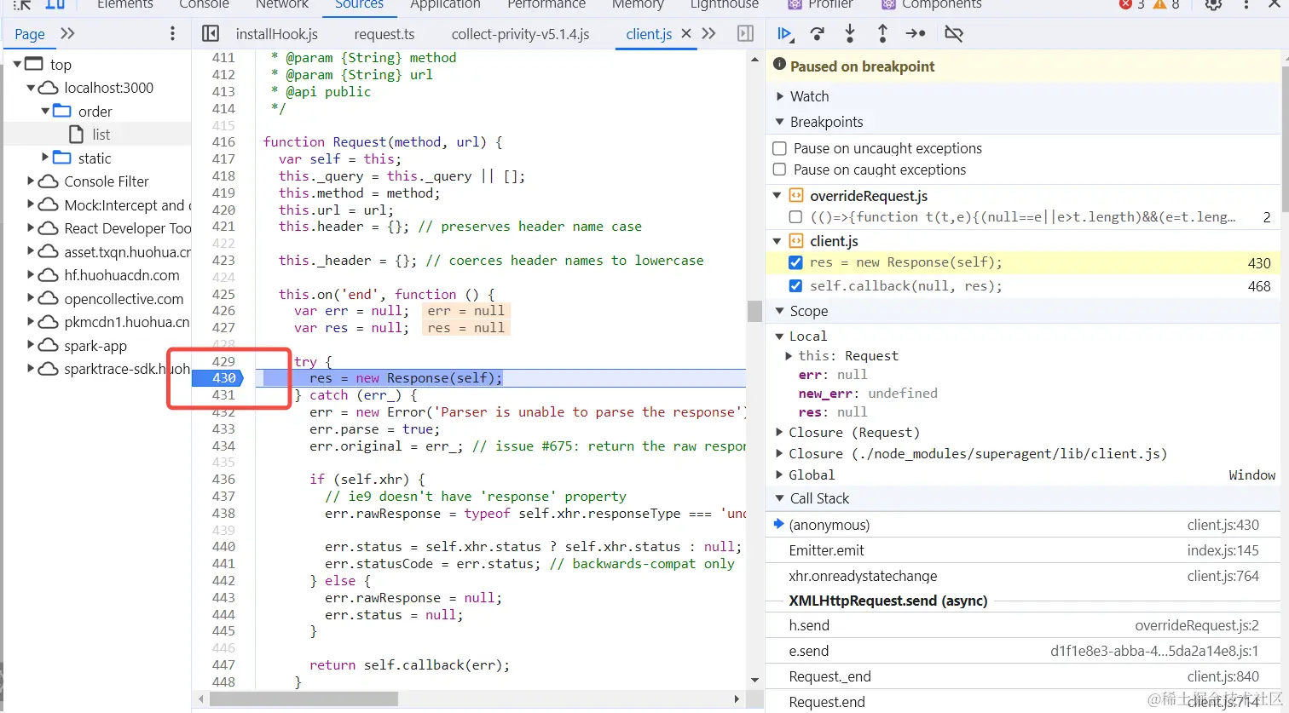The image size is (1289, 713).
Task: Switch to the Network panel tab
Action: coord(282,4)
